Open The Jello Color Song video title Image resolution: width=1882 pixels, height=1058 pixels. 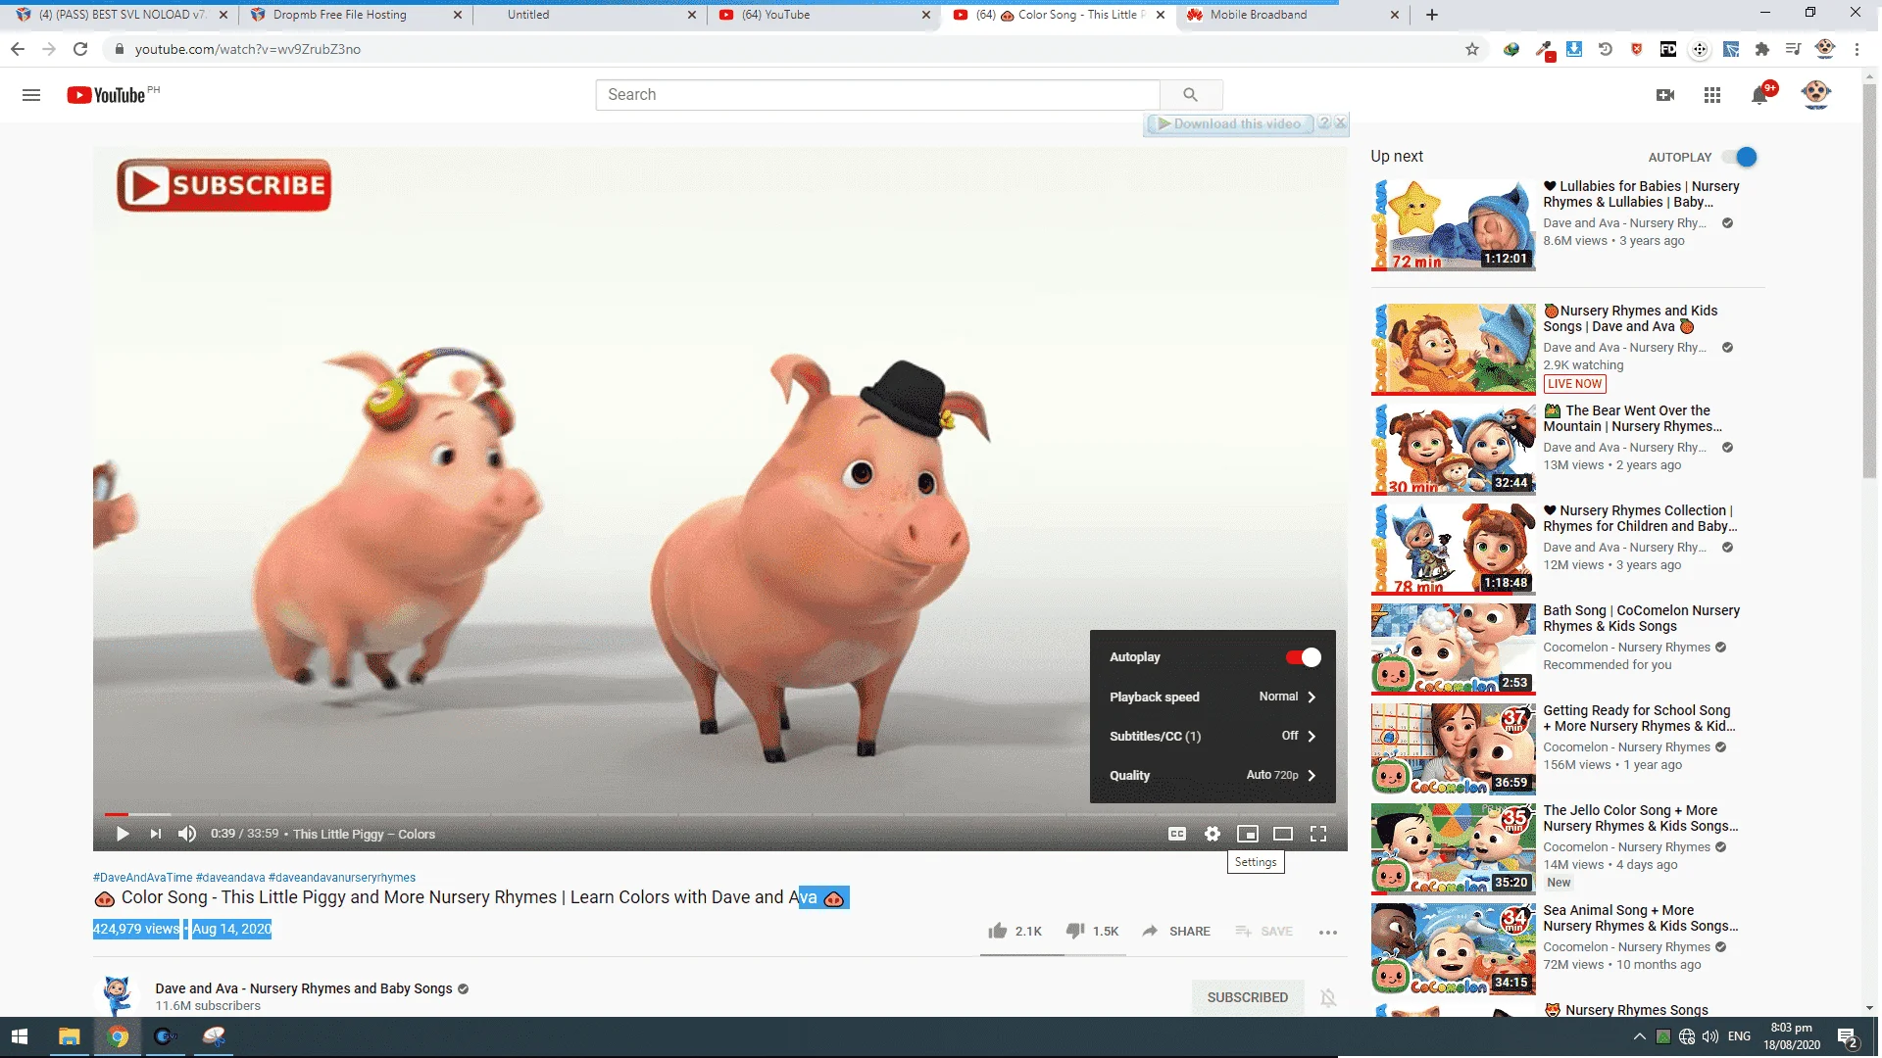point(1641,818)
